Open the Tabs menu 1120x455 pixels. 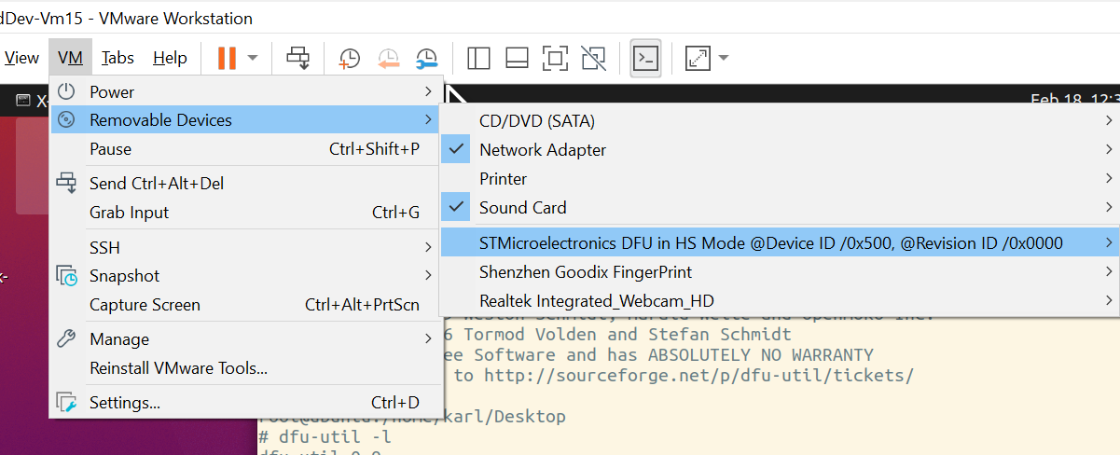118,58
